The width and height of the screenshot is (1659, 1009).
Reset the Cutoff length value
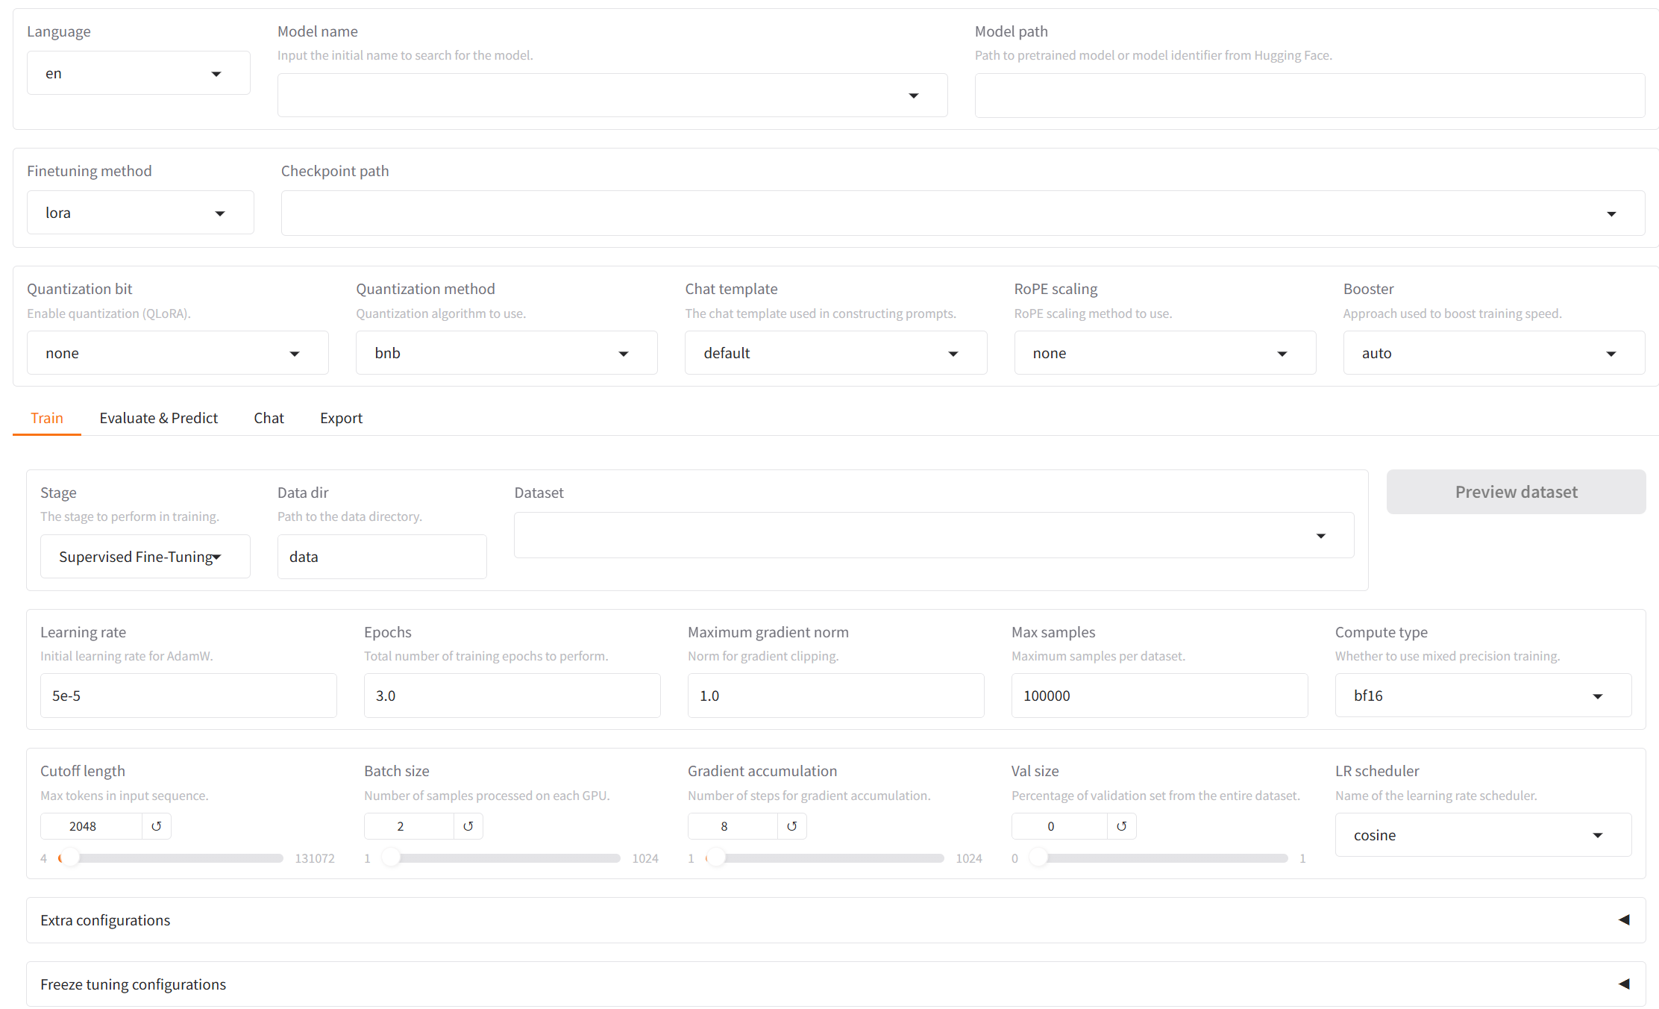coord(156,826)
